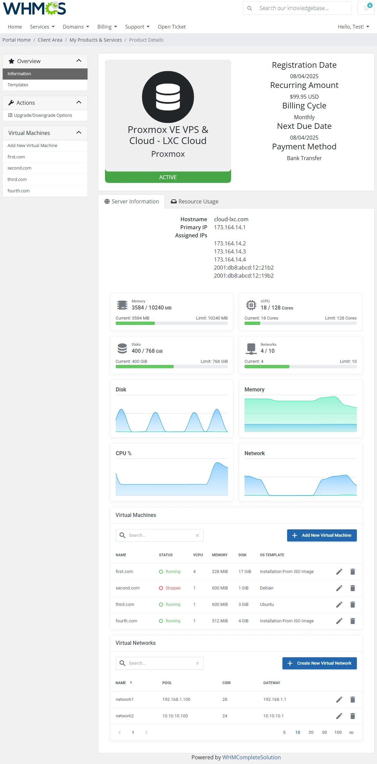377x764 pixels.
Task: Focus the Virtual Machines search field
Action: click(x=160, y=535)
